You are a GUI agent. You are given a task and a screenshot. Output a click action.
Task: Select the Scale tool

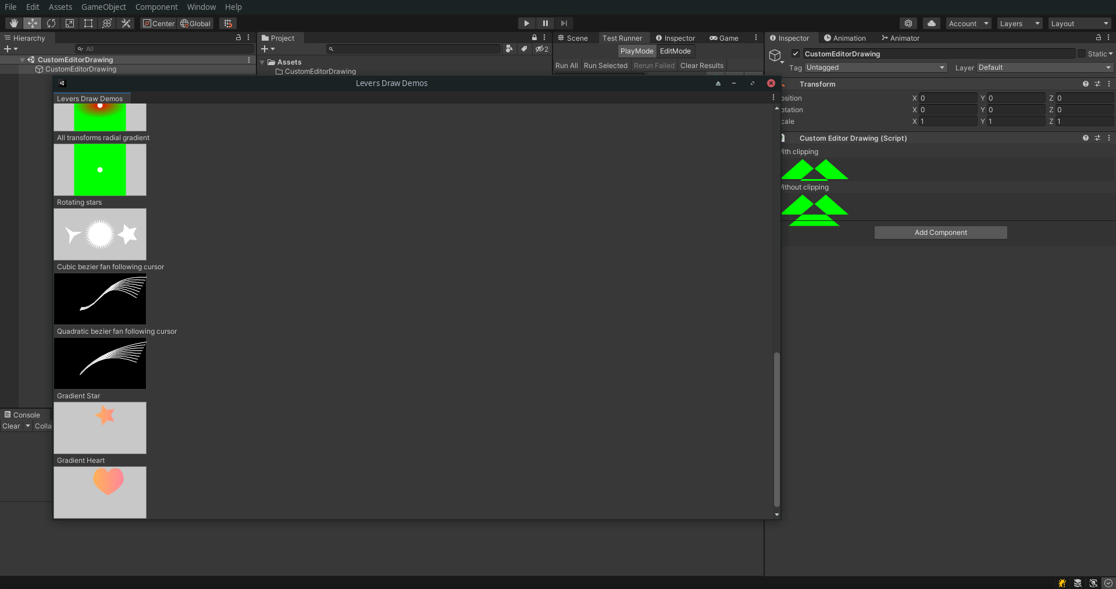tap(70, 23)
